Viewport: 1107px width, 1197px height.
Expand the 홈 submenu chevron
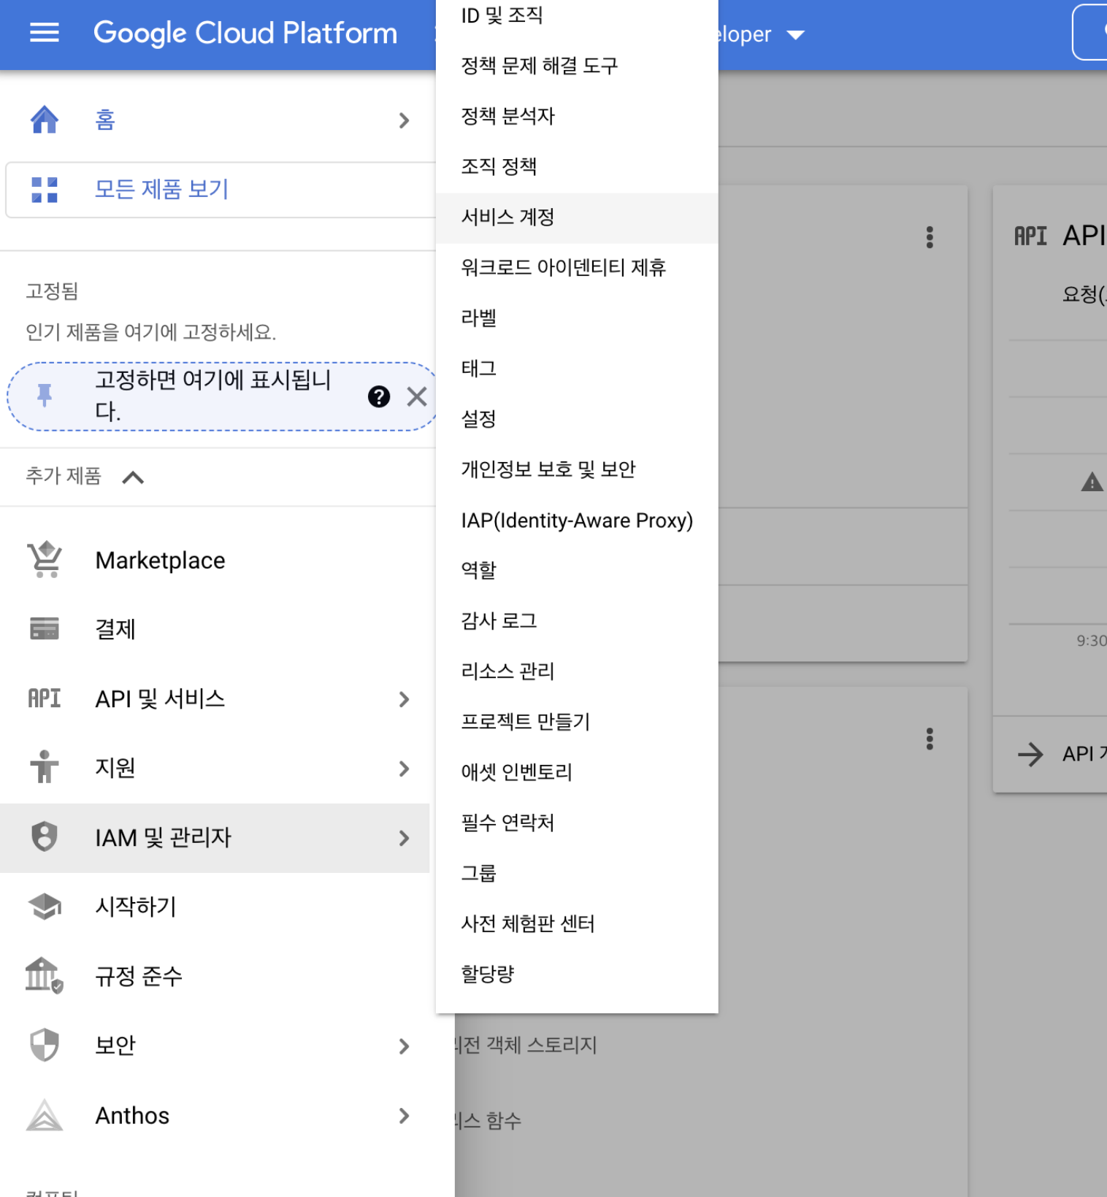[404, 120]
